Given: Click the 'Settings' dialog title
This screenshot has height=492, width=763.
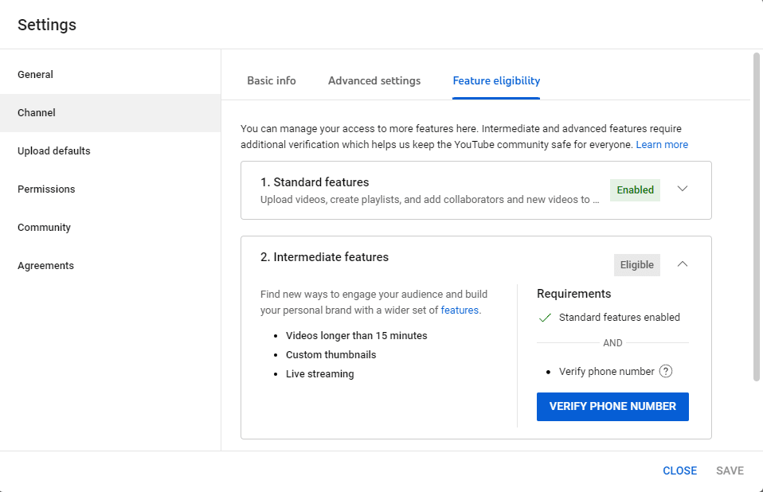Looking at the screenshot, I should click(x=47, y=25).
